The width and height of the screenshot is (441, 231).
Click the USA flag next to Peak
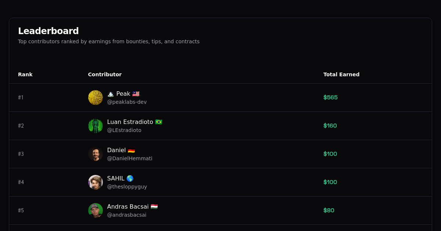coord(136,93)
